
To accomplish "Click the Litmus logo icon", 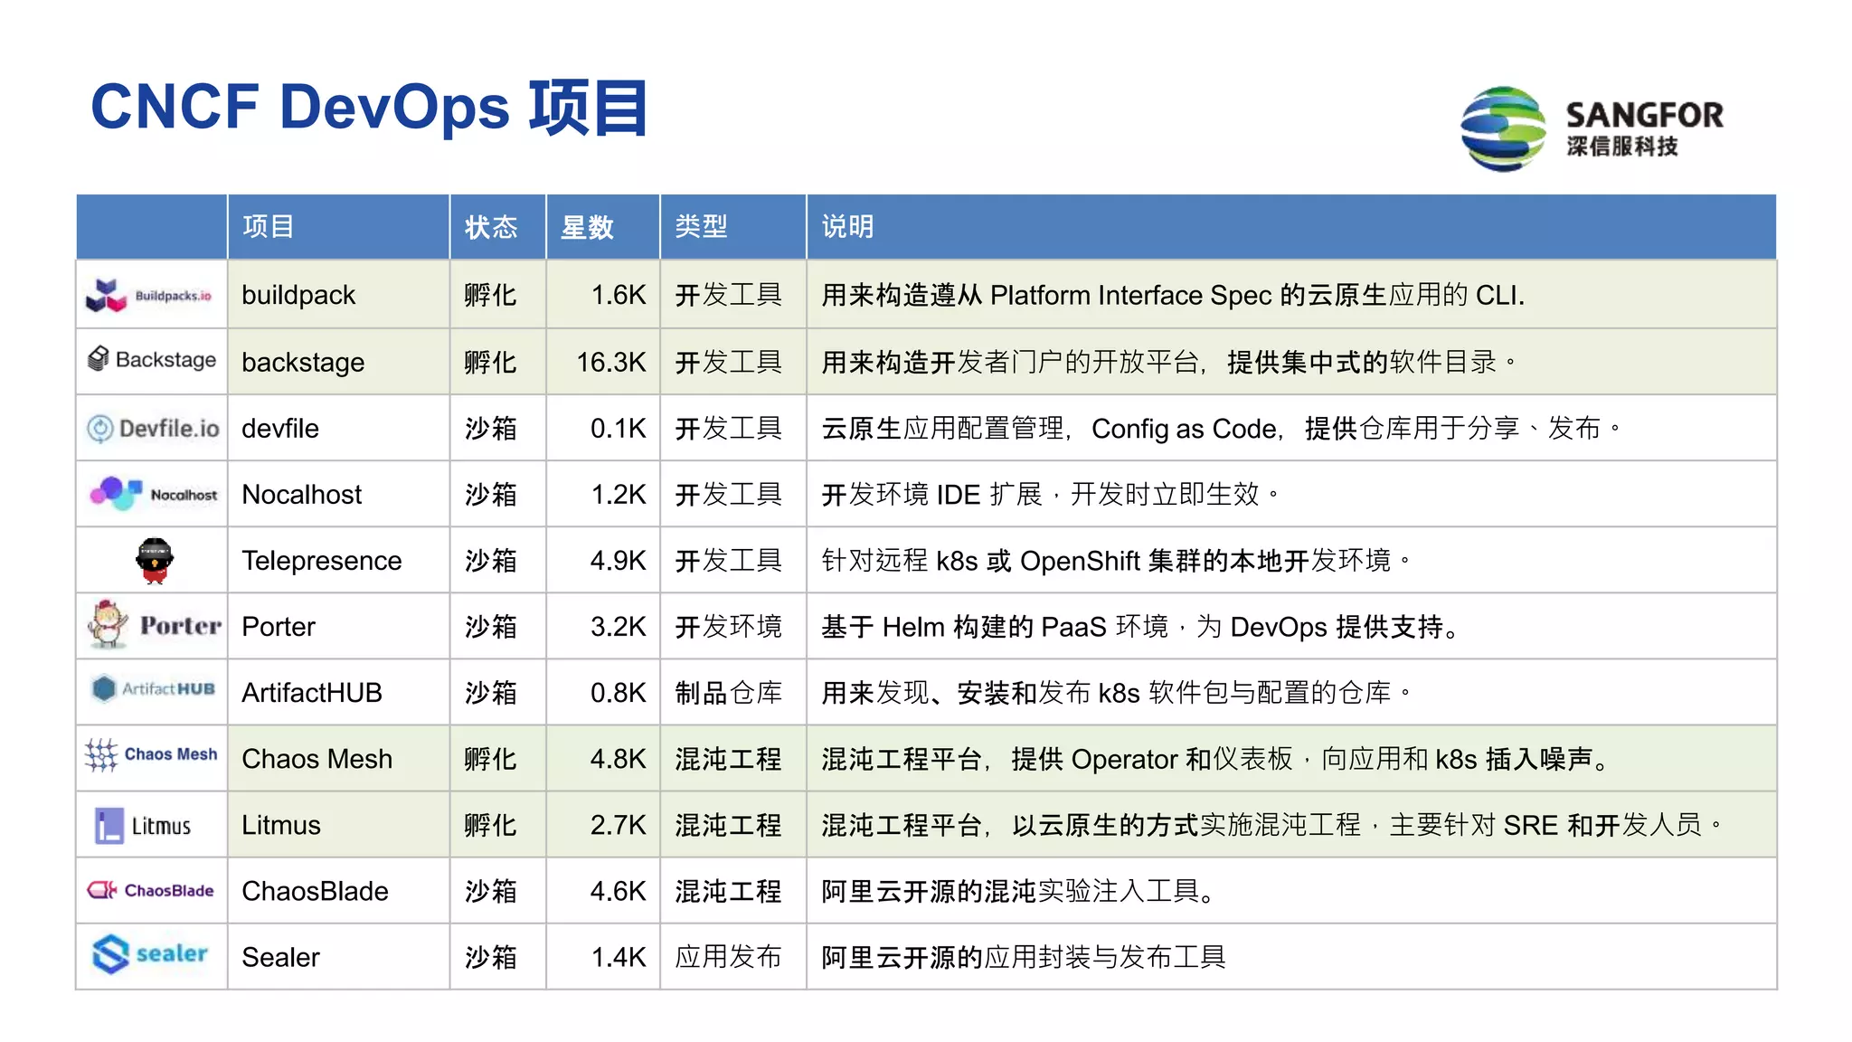I will [143, 826].
